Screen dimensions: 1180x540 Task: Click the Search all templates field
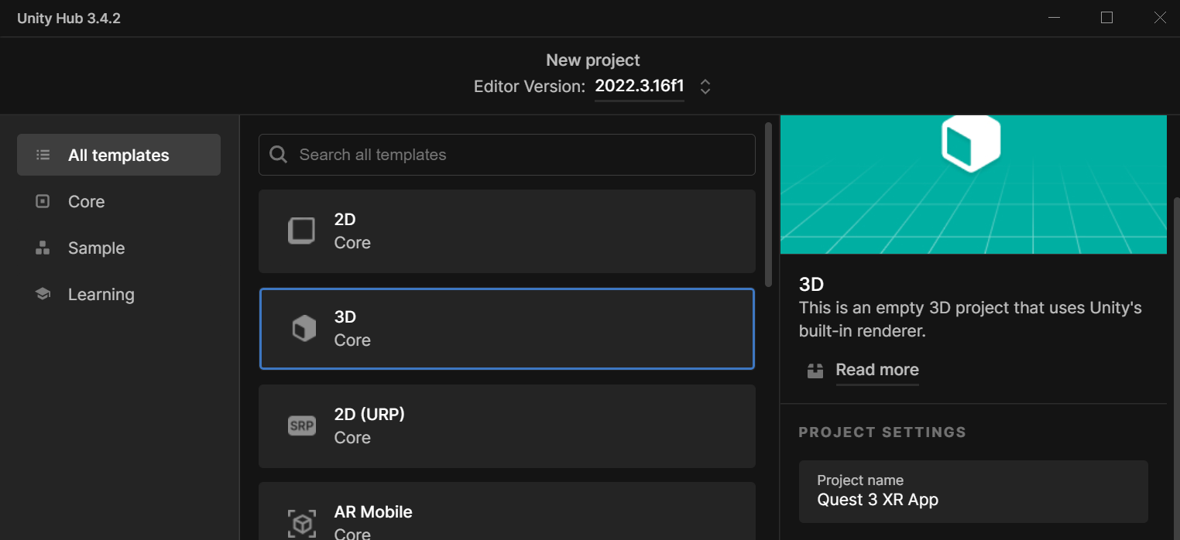(507, 155)
